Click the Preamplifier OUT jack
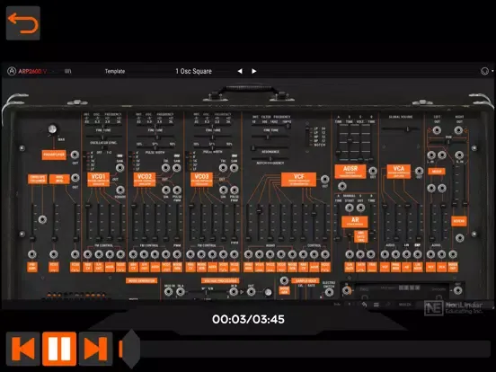Viewport: 496px width, 372px height. (75, 155)
